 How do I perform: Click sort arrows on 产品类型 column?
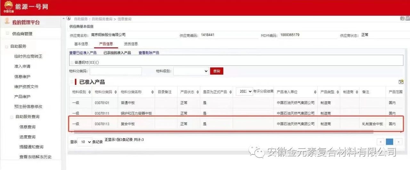338,92
